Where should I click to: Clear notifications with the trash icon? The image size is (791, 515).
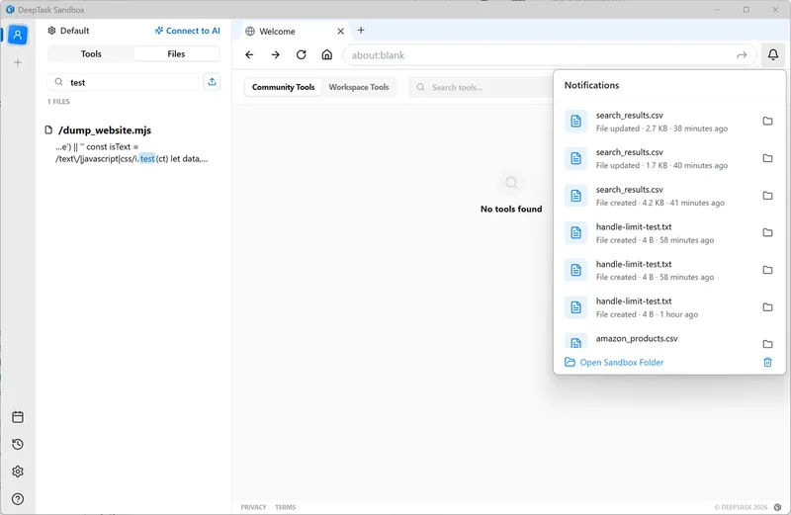coord(767,362)
